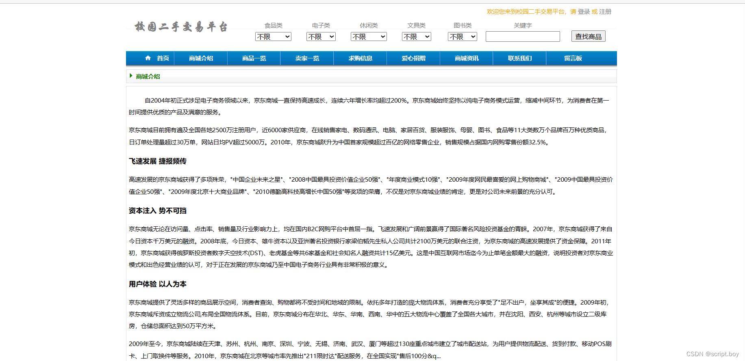Click the 食品类 label above dropdown

pos(274,25)
